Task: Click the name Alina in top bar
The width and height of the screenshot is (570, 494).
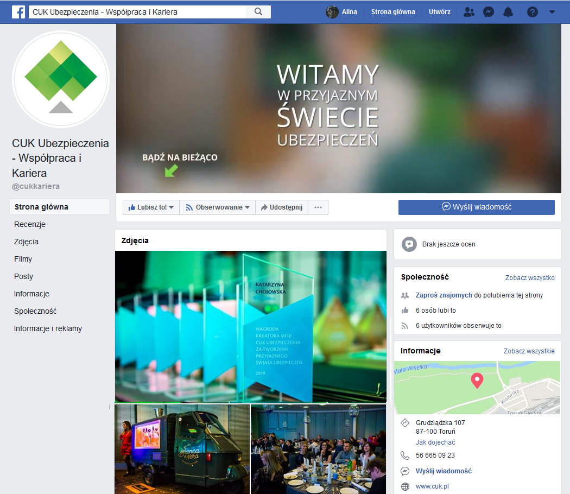Action: [350, 12]
